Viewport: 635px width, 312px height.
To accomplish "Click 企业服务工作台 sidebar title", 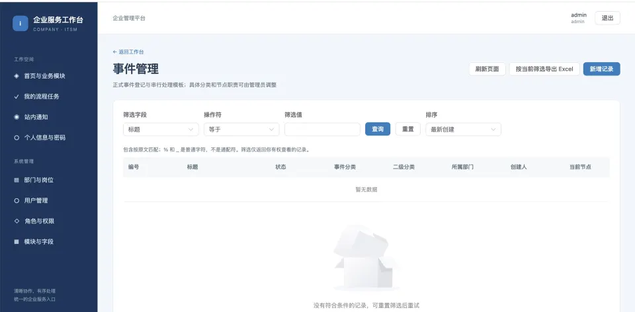I will [58, 20].
